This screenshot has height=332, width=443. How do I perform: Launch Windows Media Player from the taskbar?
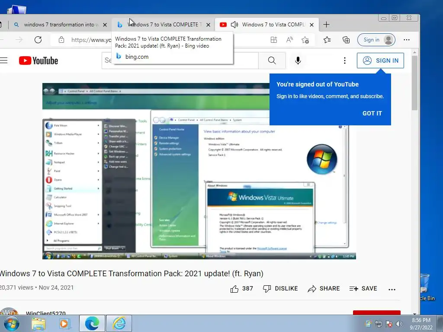64,323
